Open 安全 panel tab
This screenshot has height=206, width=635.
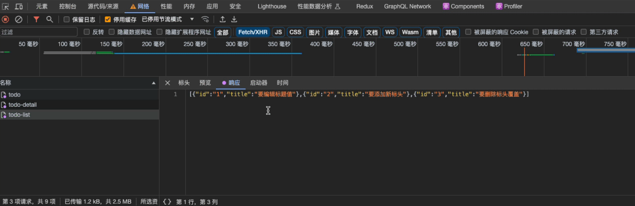click(235, 7)
